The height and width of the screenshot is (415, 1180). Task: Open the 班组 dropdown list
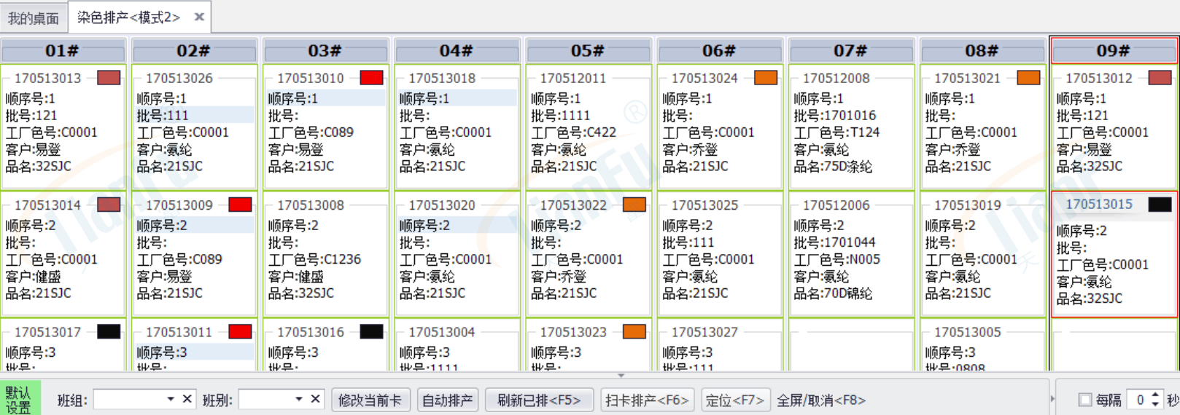pyautogui.click(x=171, y=399)
